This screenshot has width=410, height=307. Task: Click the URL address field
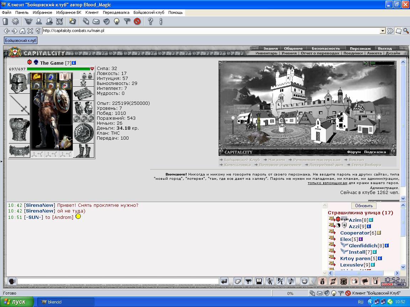click(x=211, y=31)
